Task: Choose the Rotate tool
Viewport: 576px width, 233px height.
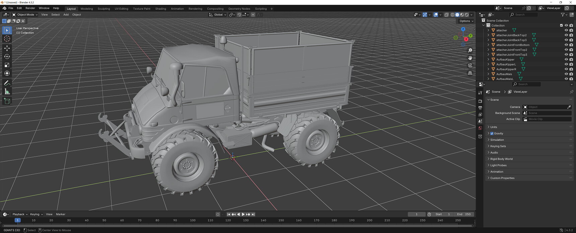Action: pyautogui.click(x=7, y=57)
